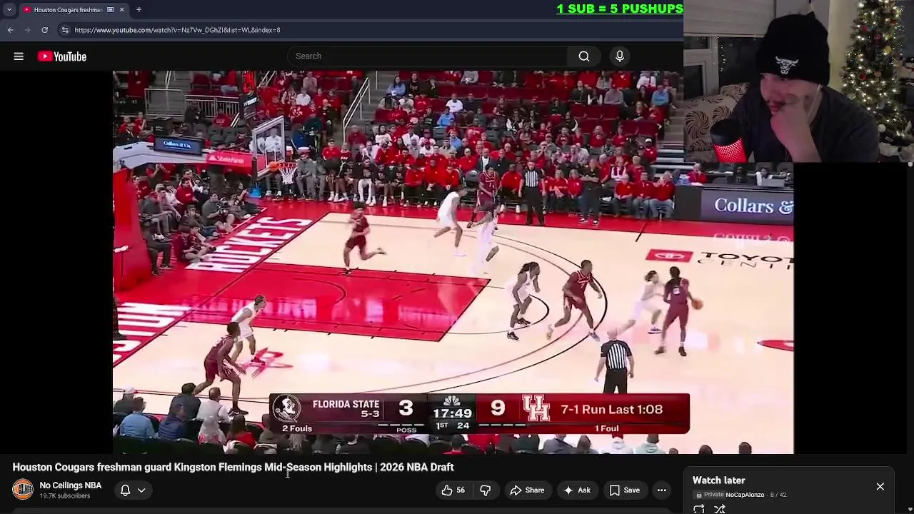Click the YouTube search input field
Viewport: 914px width, 514px height.
[x=428, y=56]
